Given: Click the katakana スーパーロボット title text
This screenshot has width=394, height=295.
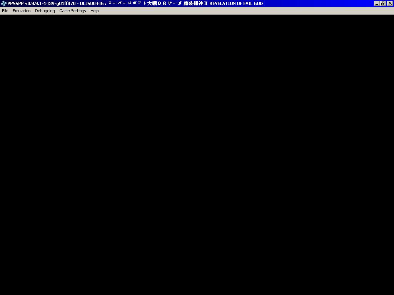Looking at the screenshot, I should point(127,3).
